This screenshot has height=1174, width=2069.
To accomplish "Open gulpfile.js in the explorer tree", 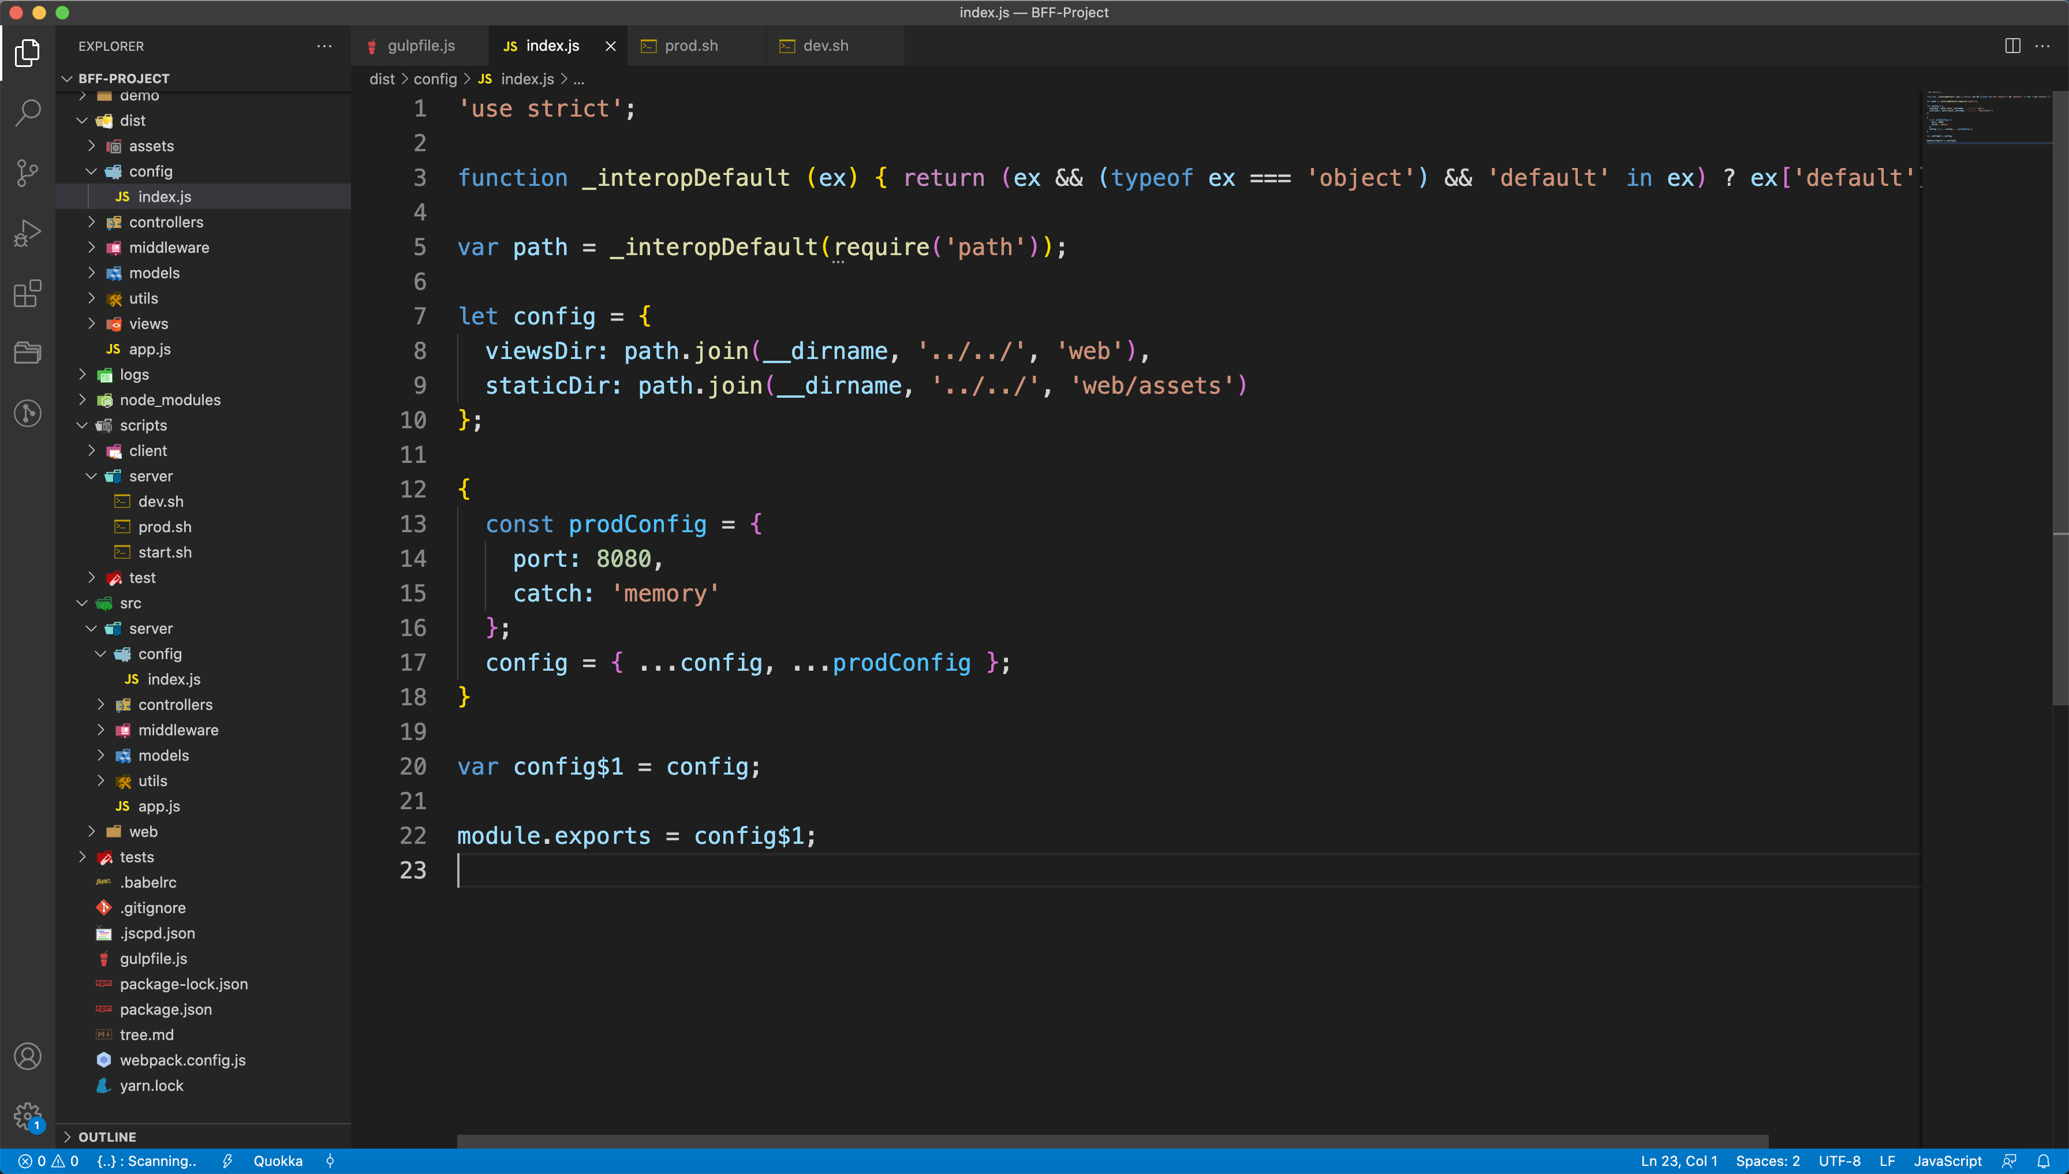I will click(x=203, y=959).
